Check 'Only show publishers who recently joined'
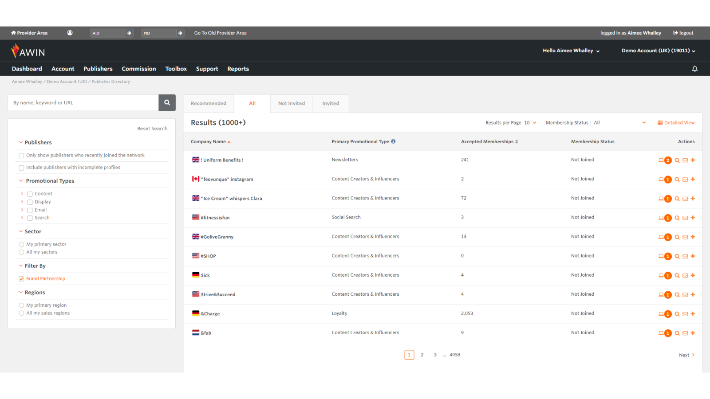710x399 pixels. point(21,156)
